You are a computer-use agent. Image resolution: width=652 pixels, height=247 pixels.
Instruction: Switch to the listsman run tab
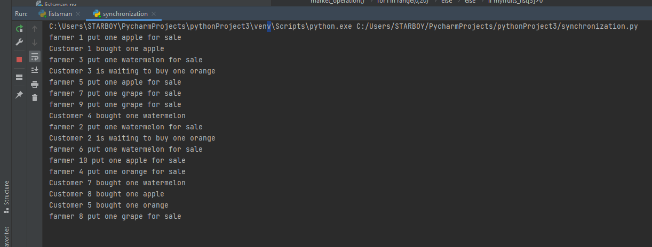click(60, 13)
